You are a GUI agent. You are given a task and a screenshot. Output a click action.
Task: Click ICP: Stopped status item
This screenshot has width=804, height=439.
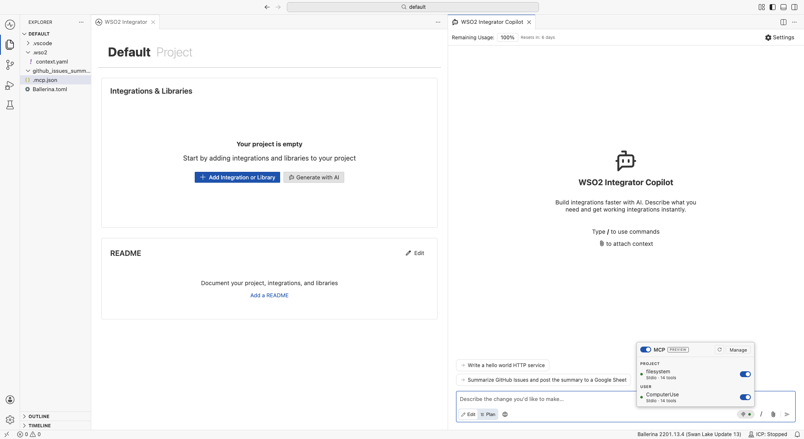click(768, 434)
